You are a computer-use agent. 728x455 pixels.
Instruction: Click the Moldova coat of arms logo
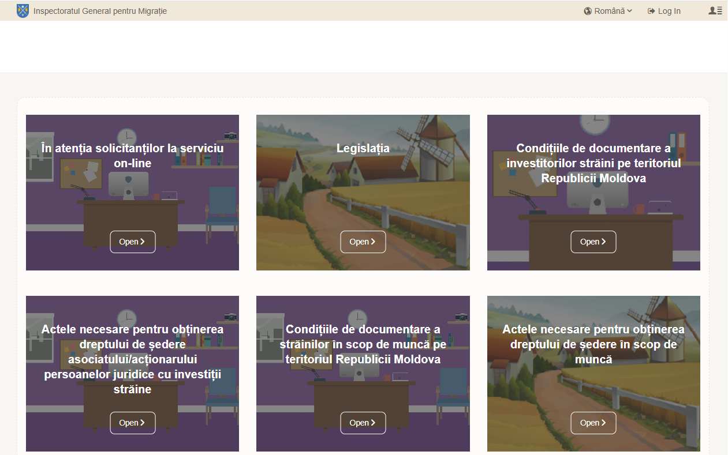[23, 10]
